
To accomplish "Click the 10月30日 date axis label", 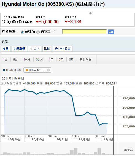I will [38, 139].
